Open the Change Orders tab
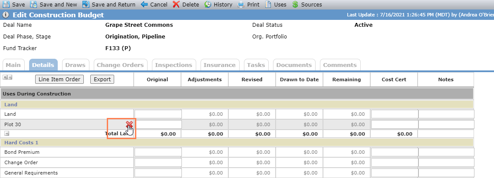 [120, 65]
